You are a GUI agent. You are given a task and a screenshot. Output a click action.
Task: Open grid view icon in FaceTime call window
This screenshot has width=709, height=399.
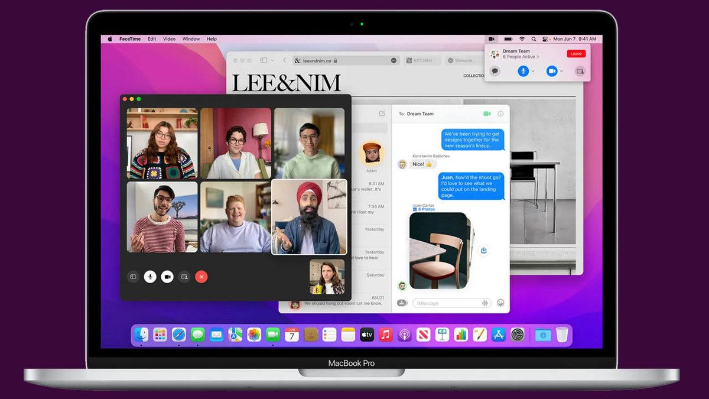click(134, 276)
